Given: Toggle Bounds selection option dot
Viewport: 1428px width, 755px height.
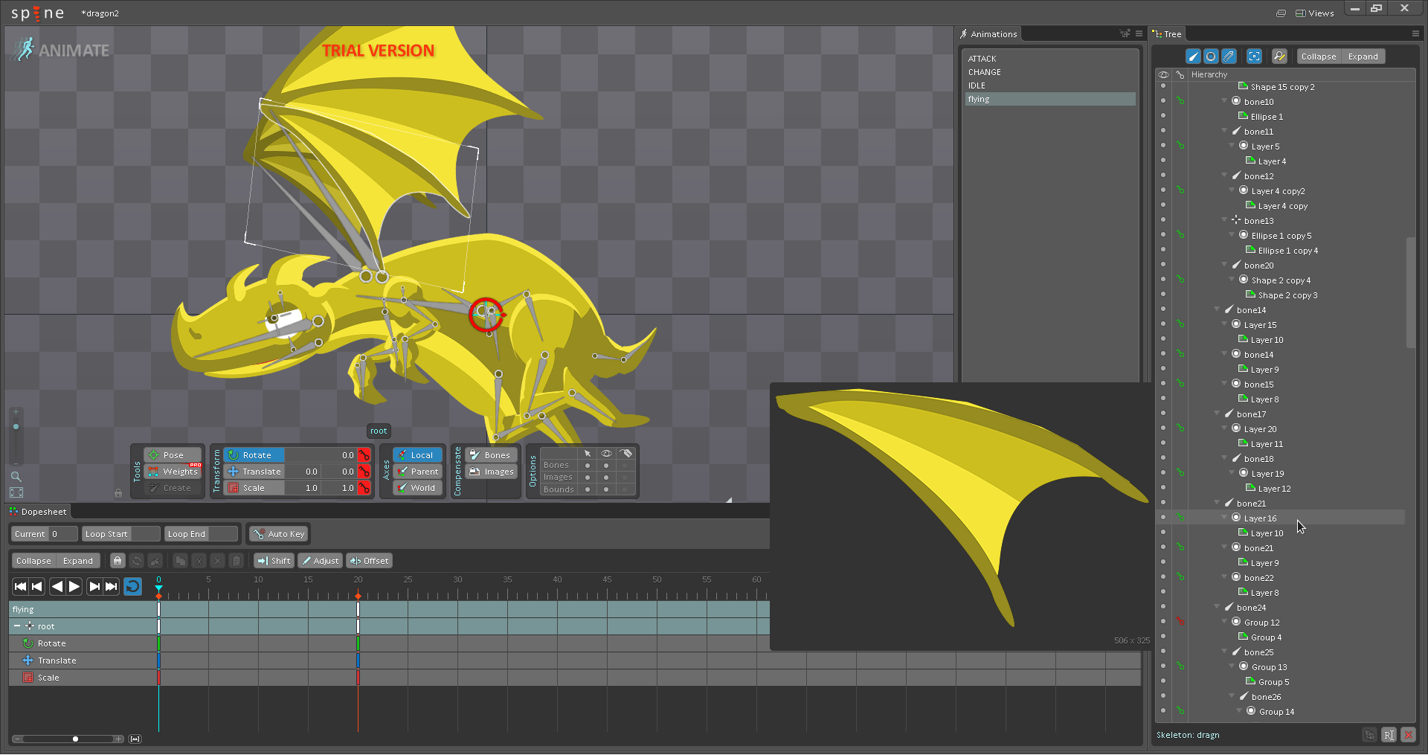Looking at the screenshot, I should point(588,489).
